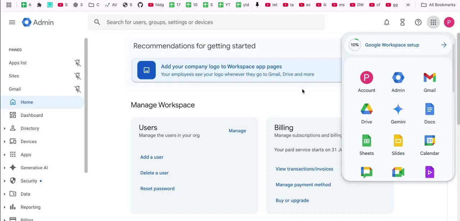Open pinned Apps list item

click(18, 63)
